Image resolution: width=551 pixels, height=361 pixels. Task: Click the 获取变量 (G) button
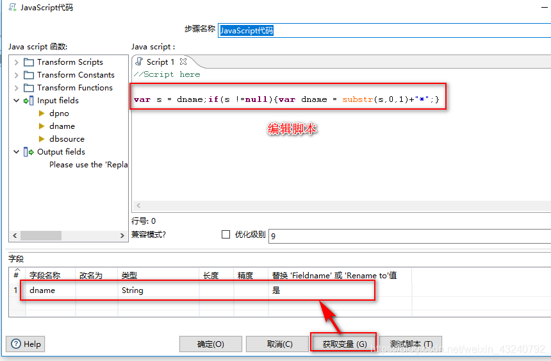tap(345, 344)
